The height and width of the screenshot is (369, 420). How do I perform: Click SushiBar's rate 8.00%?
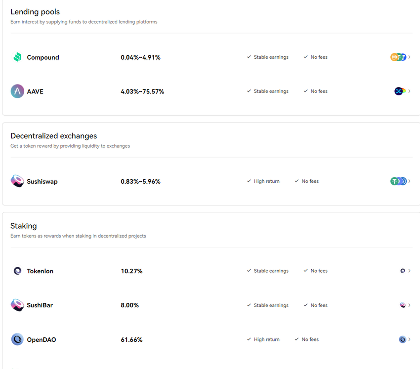point(129,305)
